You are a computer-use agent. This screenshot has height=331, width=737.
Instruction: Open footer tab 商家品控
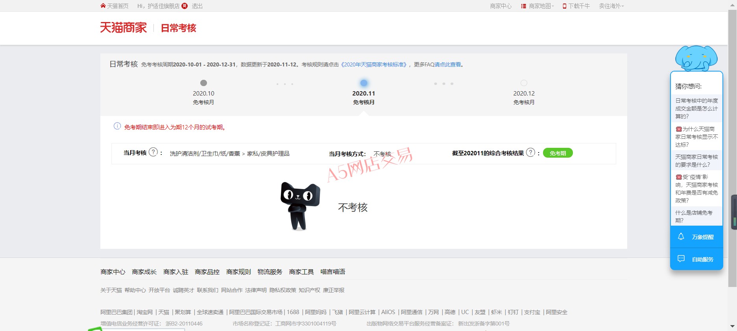tap(207, 272)
